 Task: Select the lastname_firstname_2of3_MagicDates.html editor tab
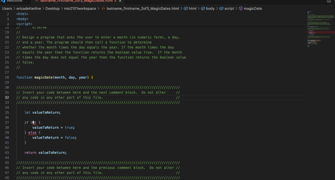coord(76,1)
